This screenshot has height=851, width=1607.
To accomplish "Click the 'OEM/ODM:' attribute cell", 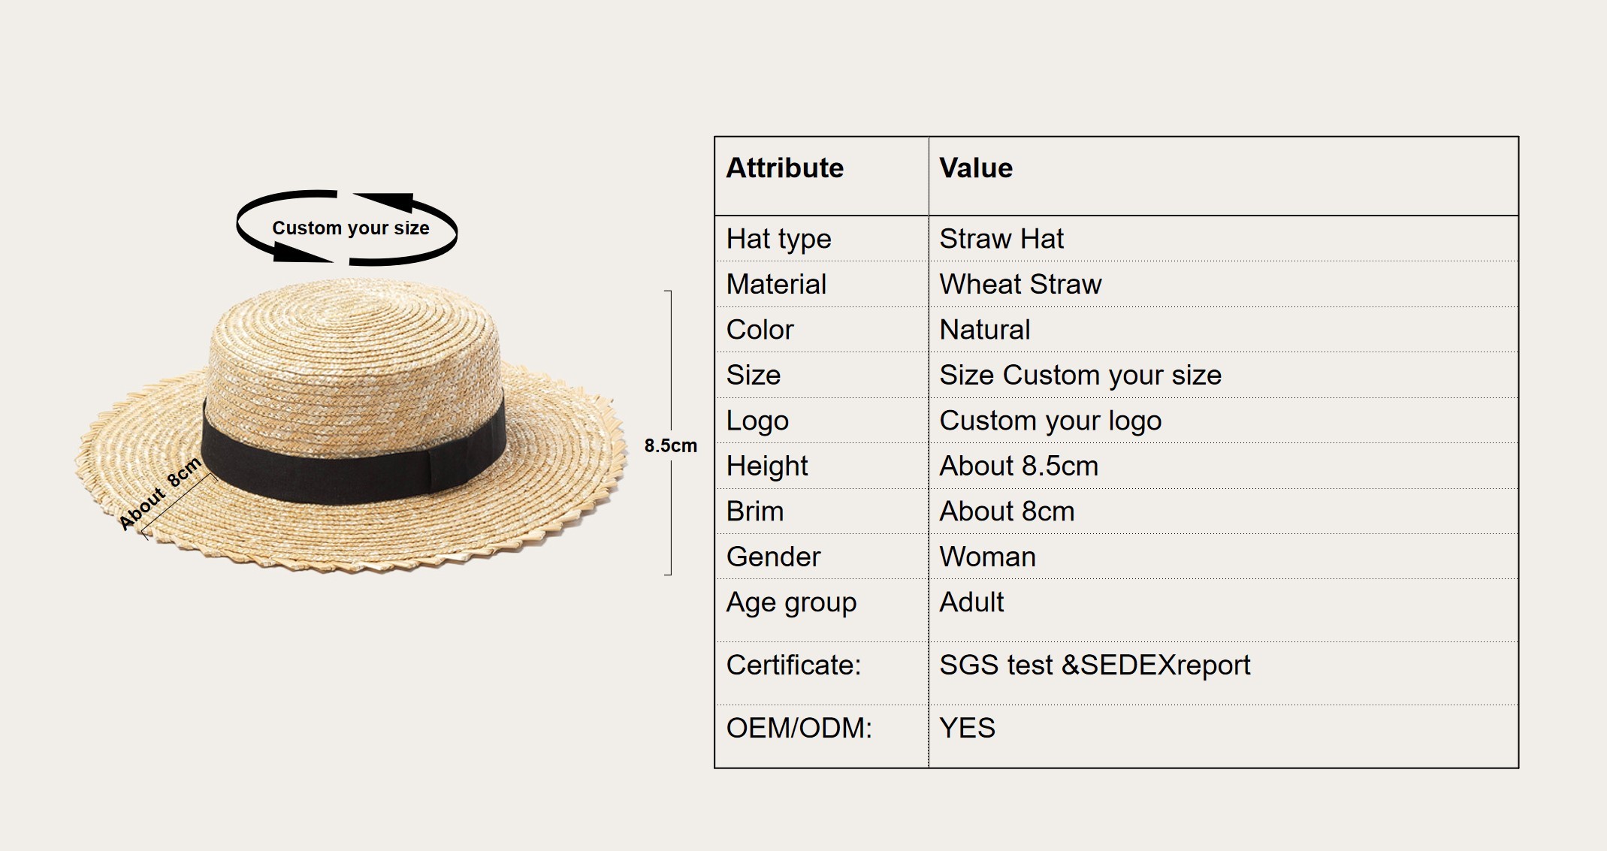I will [821, 736].
